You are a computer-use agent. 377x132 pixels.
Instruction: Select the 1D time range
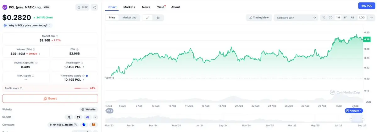[x=324, y=18]
